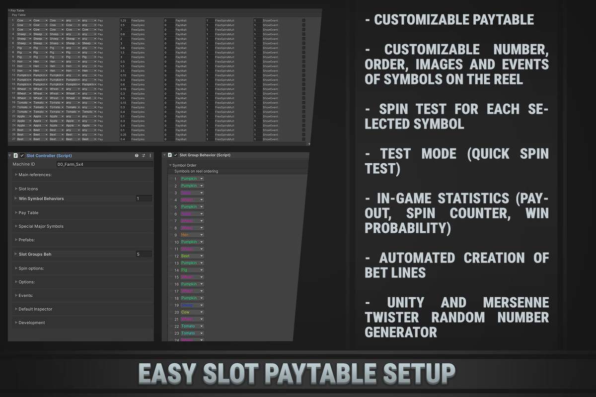Disable the Slot Group Behavior component checkbox
This screenshot has height=397, width=596.
[x=175, y=155]
